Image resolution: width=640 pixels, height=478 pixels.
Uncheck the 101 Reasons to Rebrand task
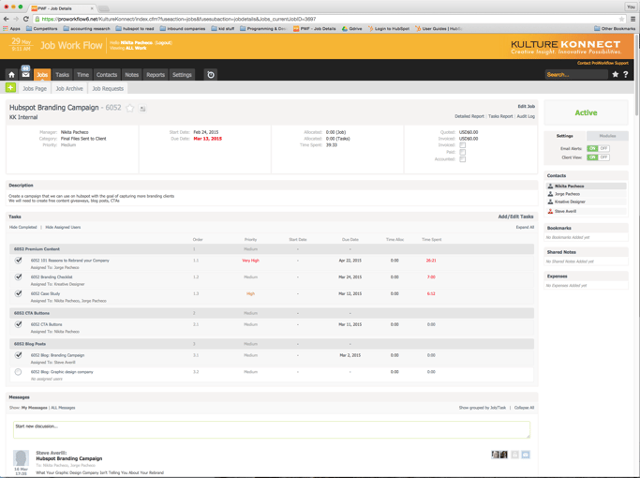tap(19, 260)
